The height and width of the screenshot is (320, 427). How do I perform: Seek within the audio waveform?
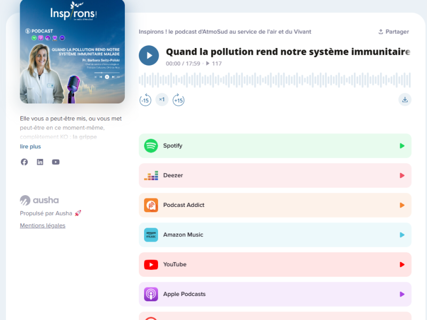pos(274,80)
